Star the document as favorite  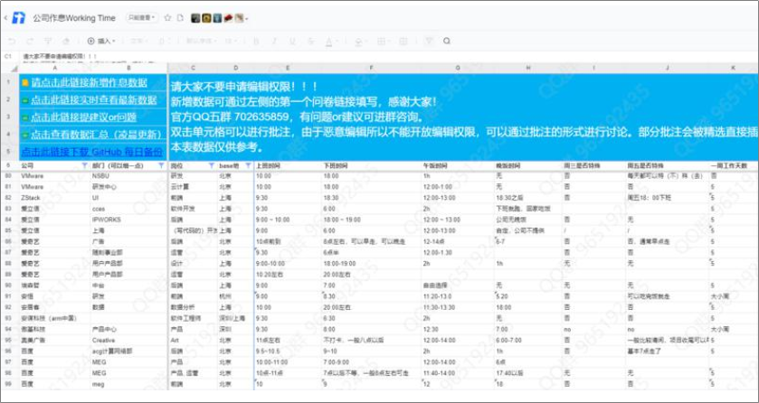tap(167, 18)
